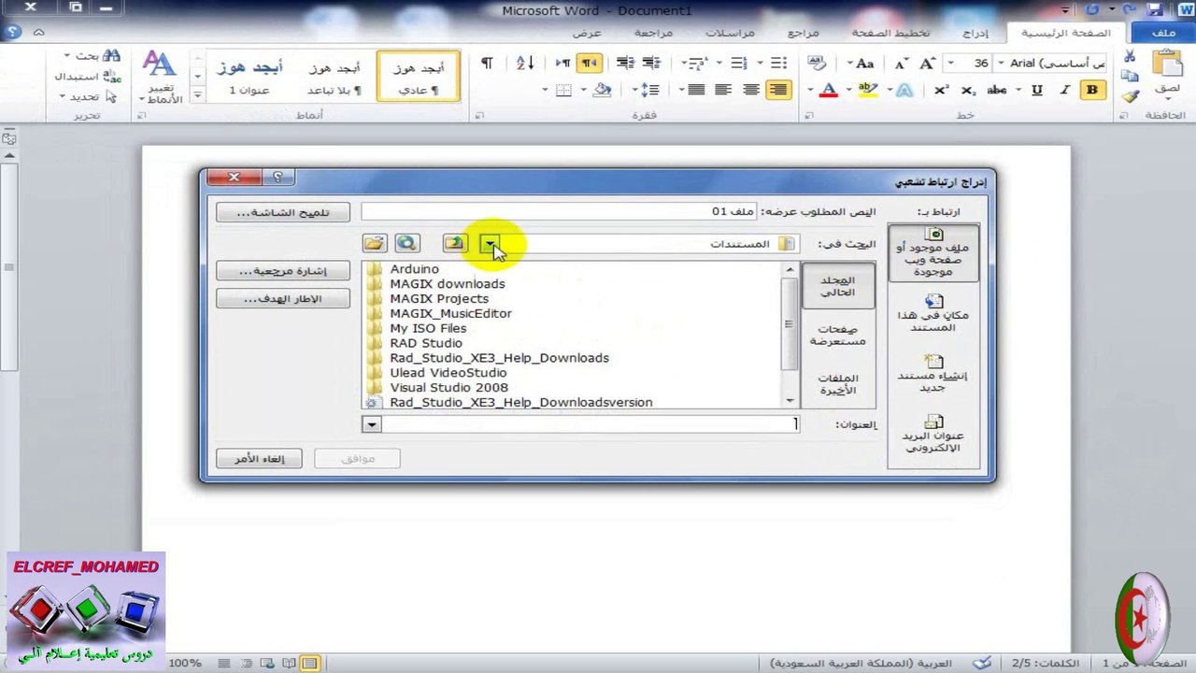Viewport: 1196px width, 673px height.
Task: Toggle left-to-right text direction
Action: pos(562,64)
